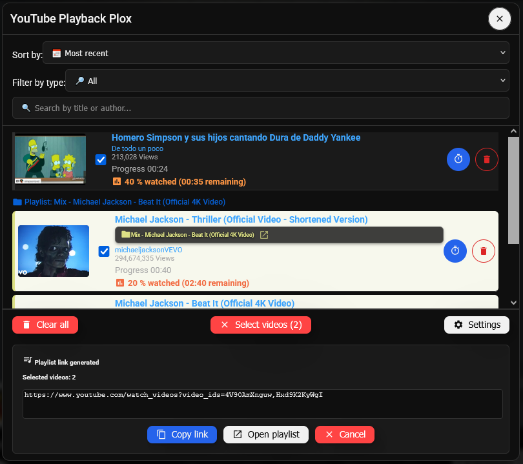Click Open playlist button
The width and height of the screenshot is (523, 464).
click(x=266, y=435)
